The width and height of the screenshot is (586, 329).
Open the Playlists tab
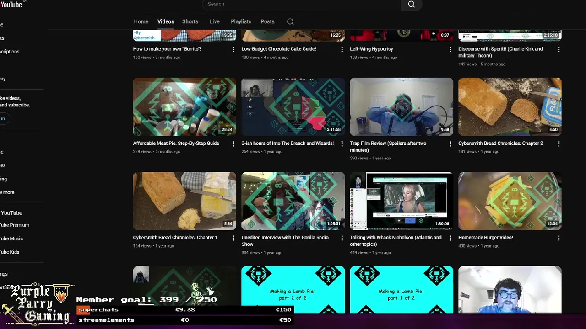241,21
